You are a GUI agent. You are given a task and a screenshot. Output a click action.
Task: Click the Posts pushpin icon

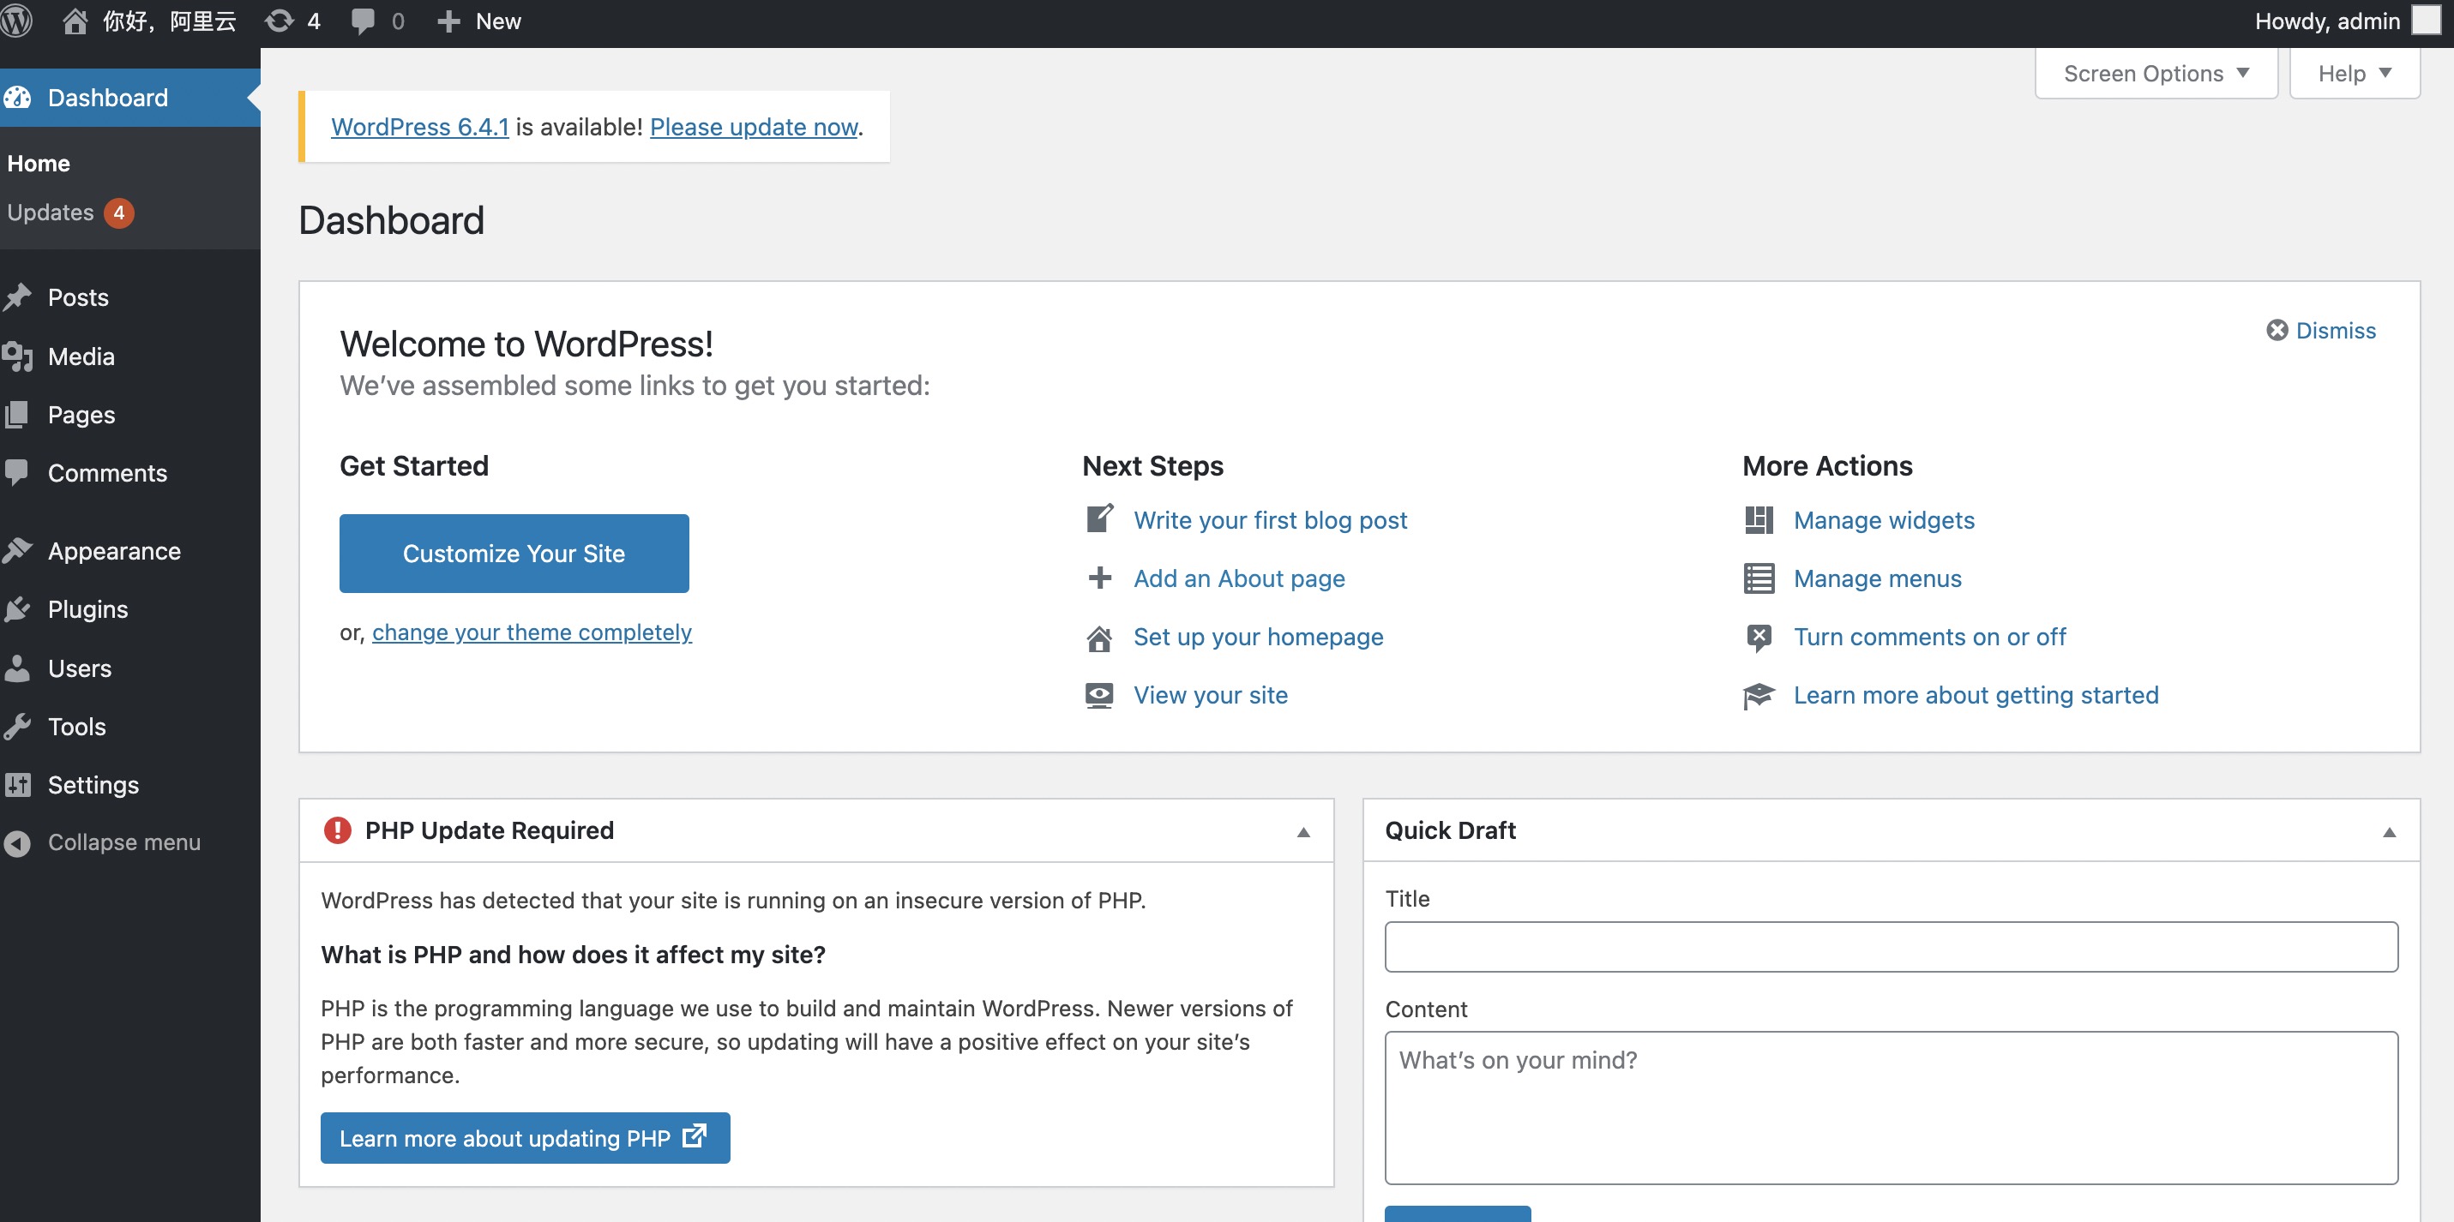pos(18,297)
